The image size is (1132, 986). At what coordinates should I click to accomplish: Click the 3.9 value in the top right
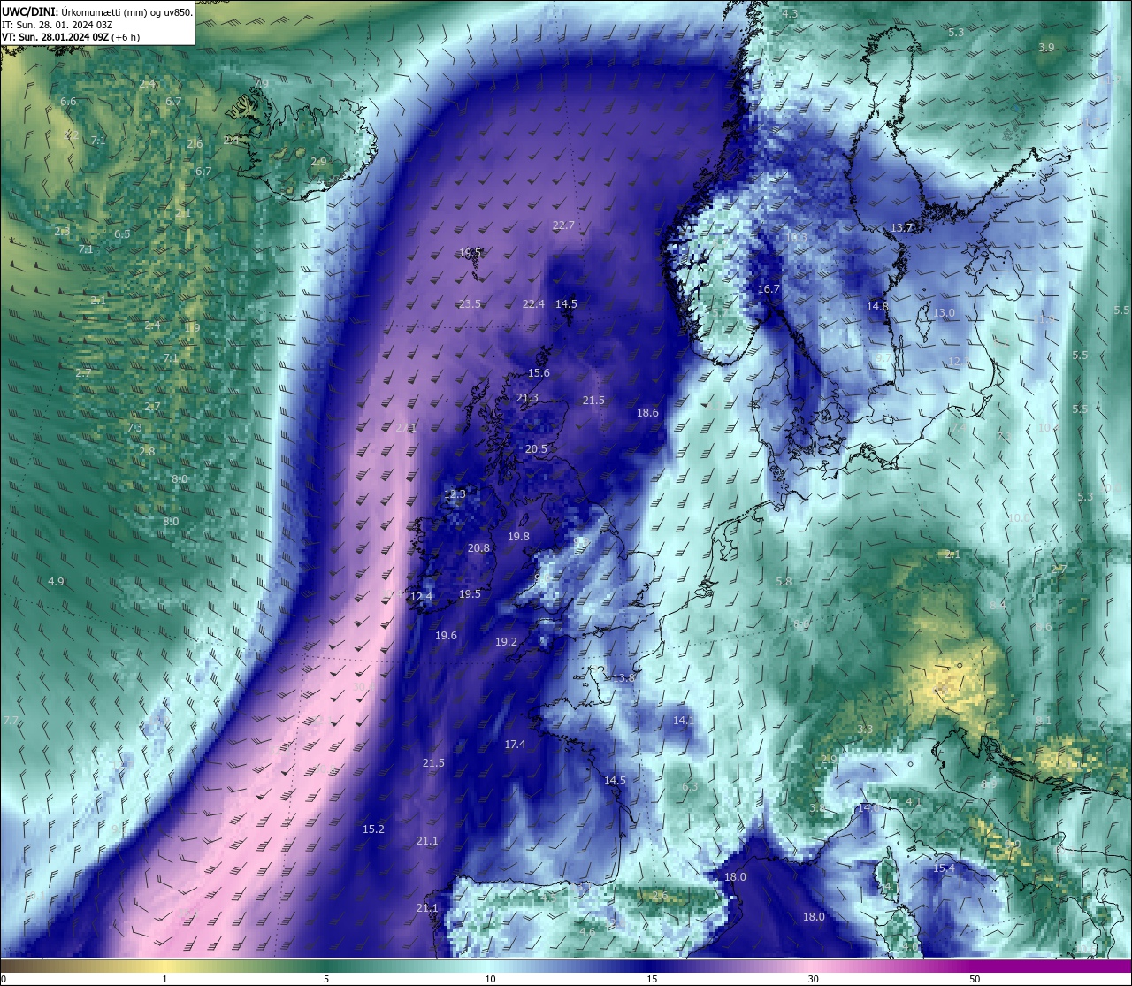pyautogui.click(x=1046, y=48)
